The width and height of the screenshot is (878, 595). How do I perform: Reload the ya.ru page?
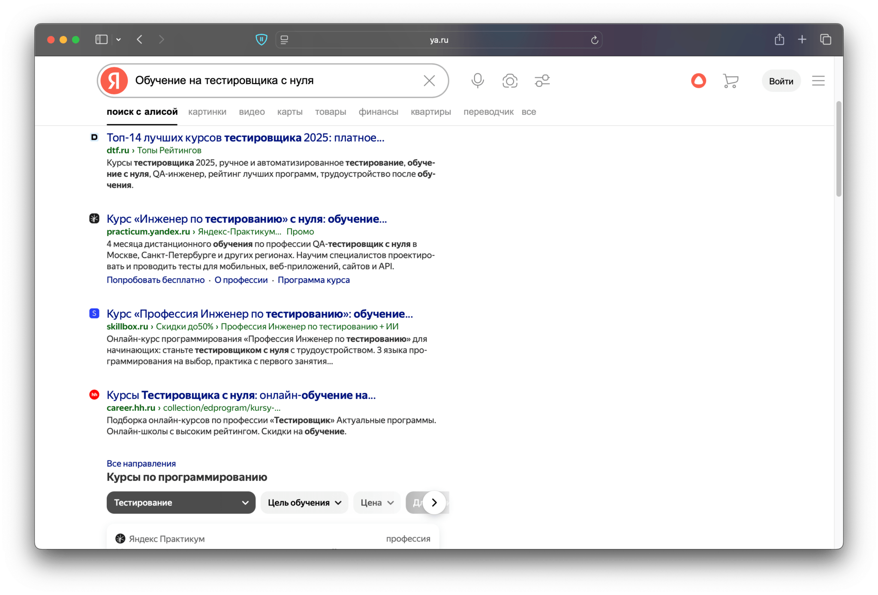coord(594,40)
